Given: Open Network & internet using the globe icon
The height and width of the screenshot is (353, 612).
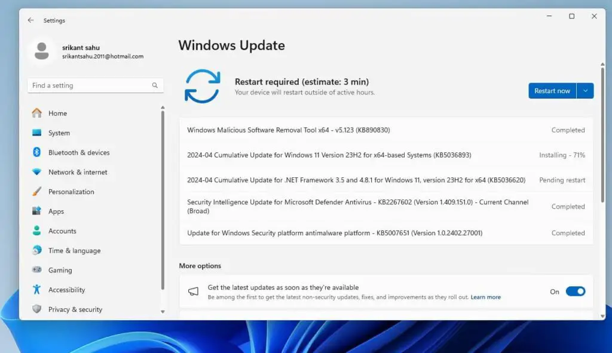Looking at the screenshot, I should tap(38, 172).
